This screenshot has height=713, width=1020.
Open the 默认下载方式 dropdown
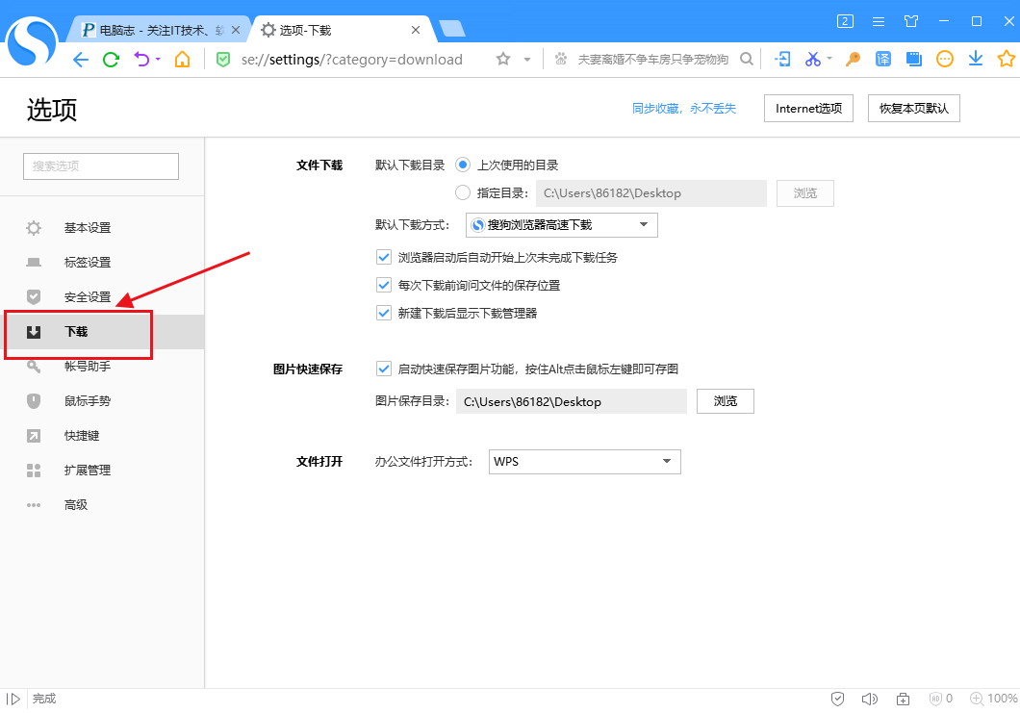point(560,224)
